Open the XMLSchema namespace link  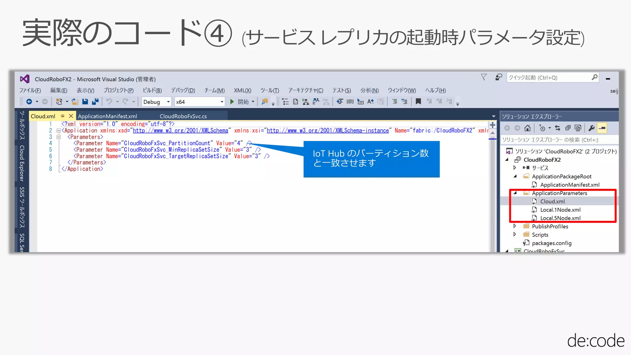point(181,131)
